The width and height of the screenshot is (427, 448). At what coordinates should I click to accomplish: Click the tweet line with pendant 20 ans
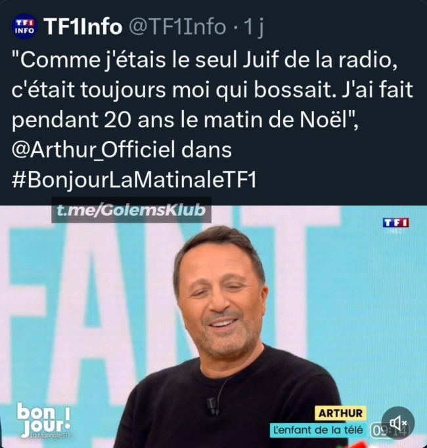pyautogui.click(x=185, y=120)
